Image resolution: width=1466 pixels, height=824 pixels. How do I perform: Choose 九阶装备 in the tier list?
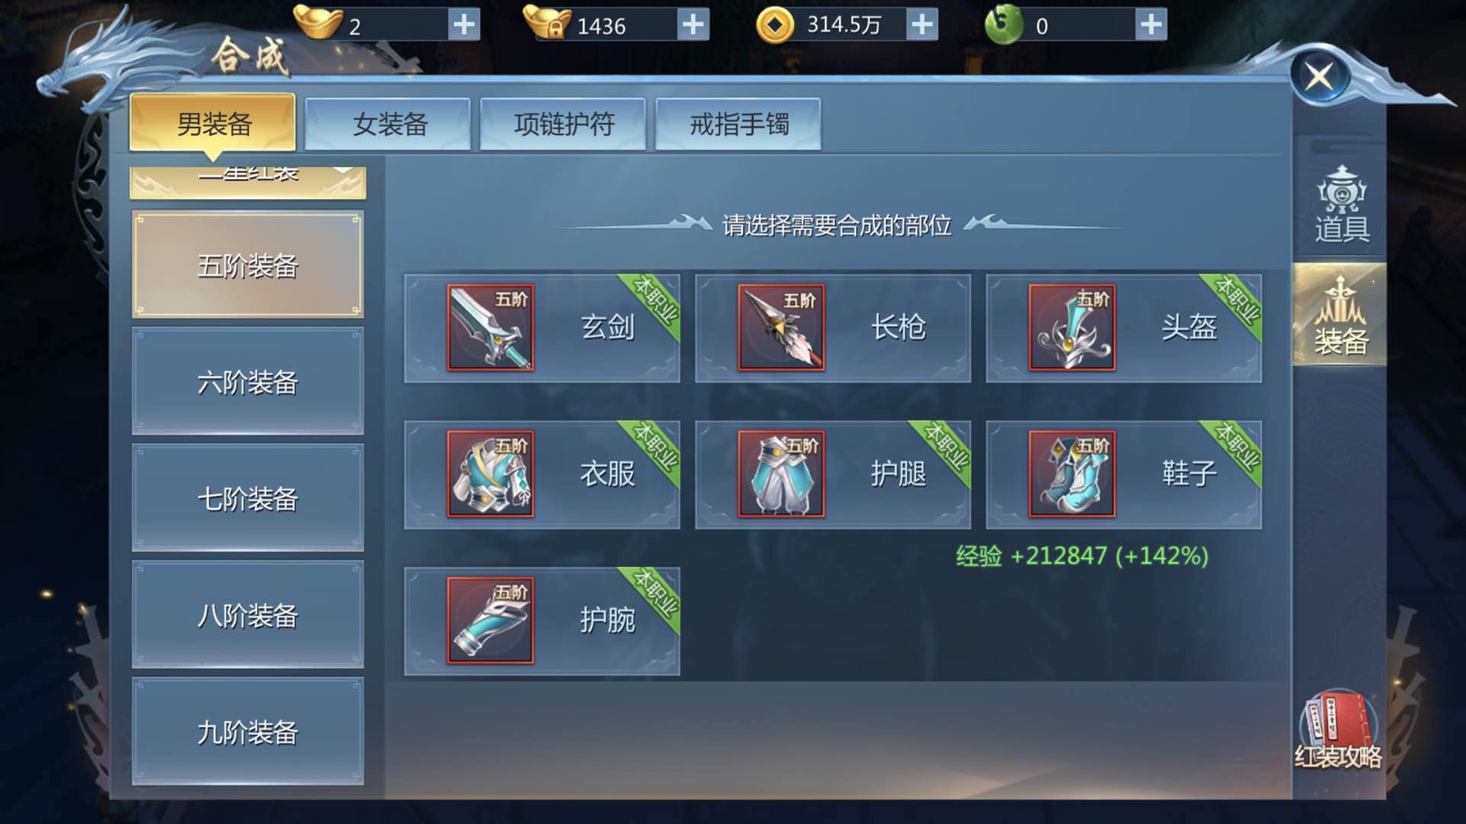(248, 732)
